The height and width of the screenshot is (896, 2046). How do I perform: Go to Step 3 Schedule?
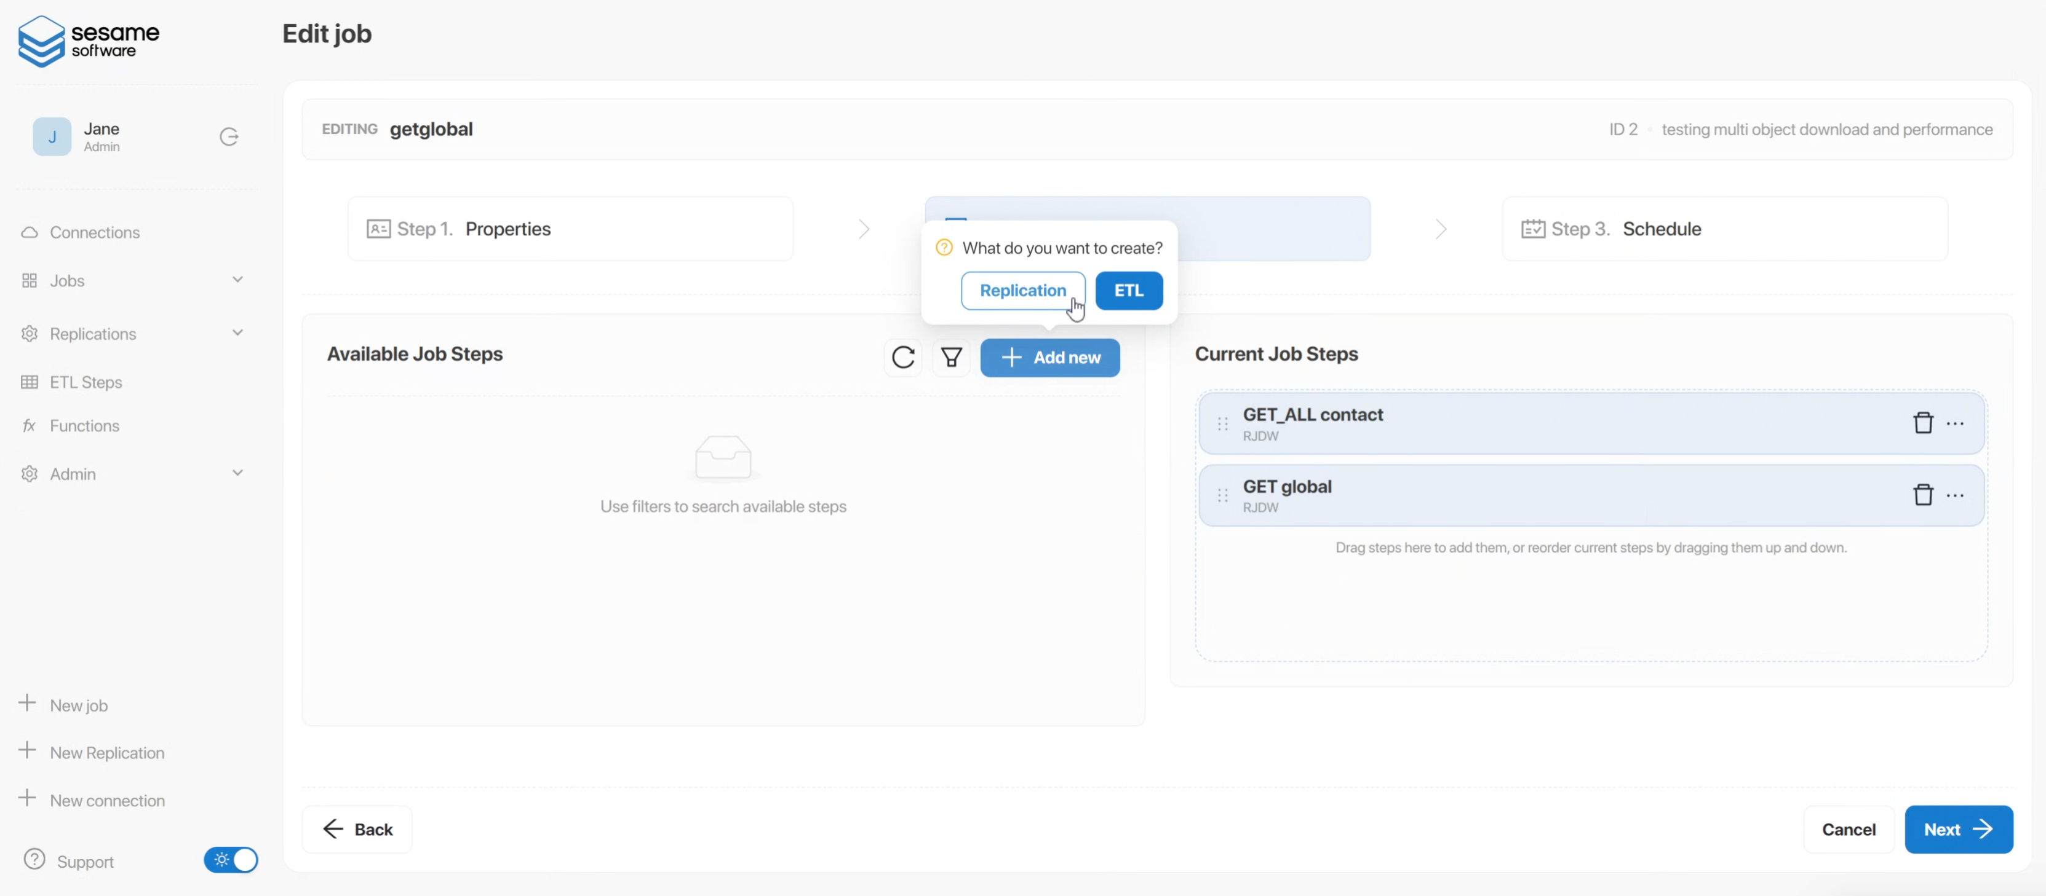click(x=1725, y=229)
